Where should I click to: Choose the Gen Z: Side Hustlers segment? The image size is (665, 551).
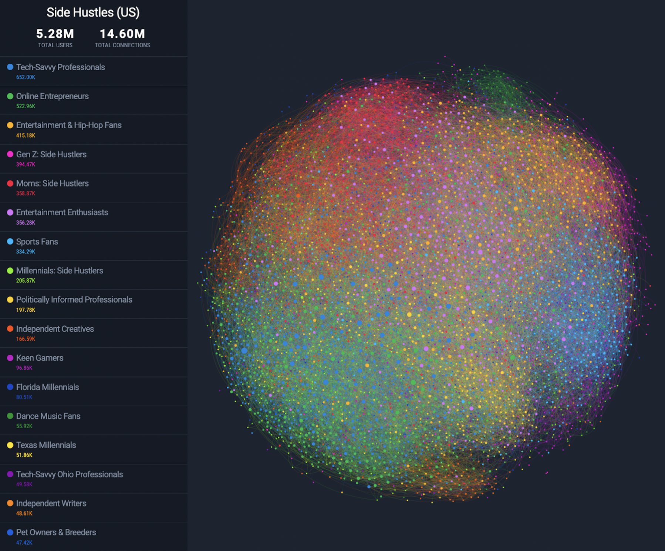click(94, 159)
